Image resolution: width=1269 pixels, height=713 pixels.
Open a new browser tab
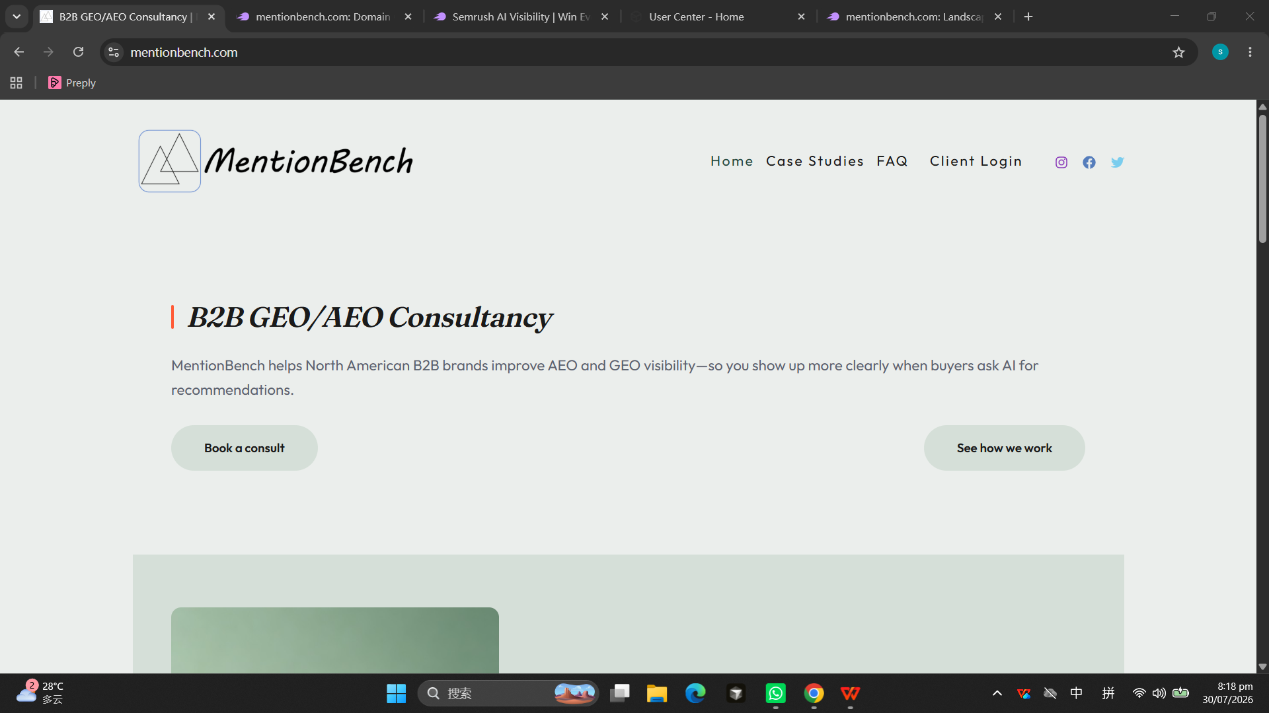1028,17
